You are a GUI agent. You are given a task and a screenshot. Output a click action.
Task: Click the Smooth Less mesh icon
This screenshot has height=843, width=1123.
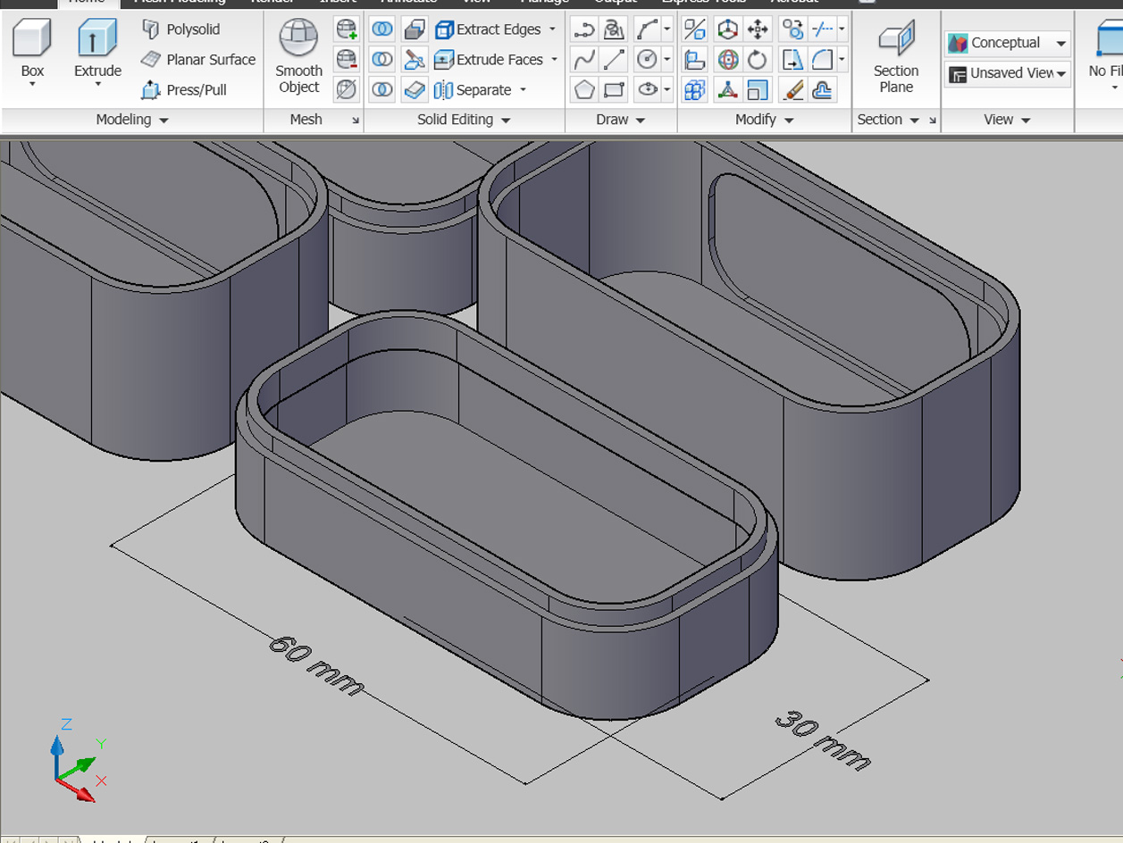[347, 60]
